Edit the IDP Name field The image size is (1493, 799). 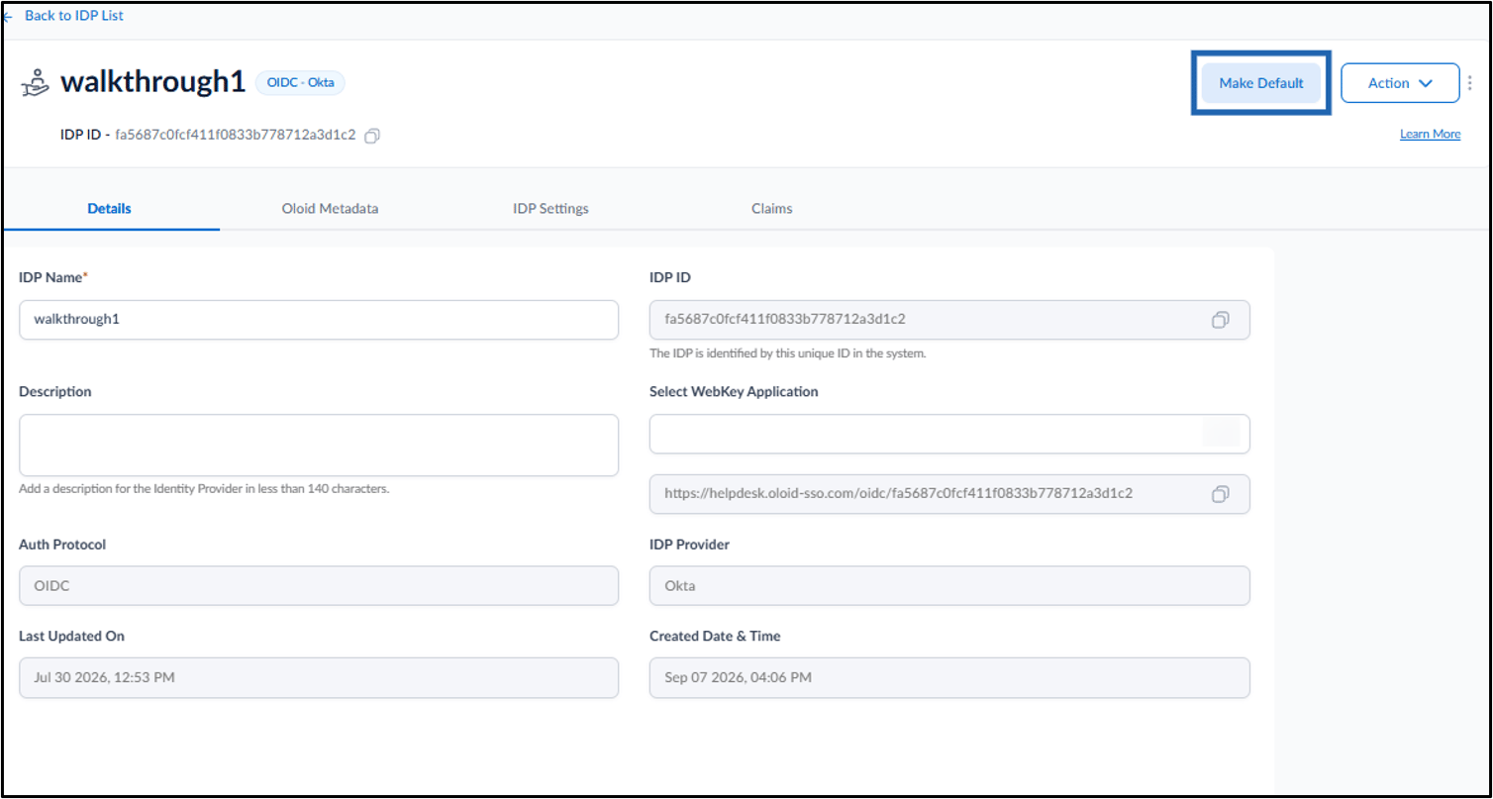[319, 320]
